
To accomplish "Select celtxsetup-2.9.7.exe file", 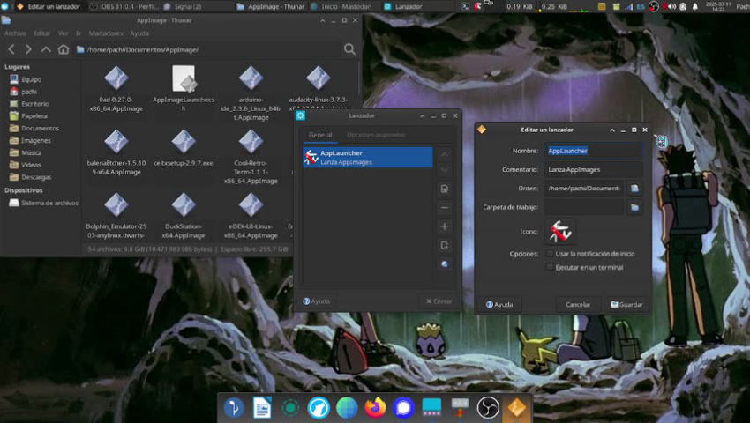I will click(x=184, y=149).
